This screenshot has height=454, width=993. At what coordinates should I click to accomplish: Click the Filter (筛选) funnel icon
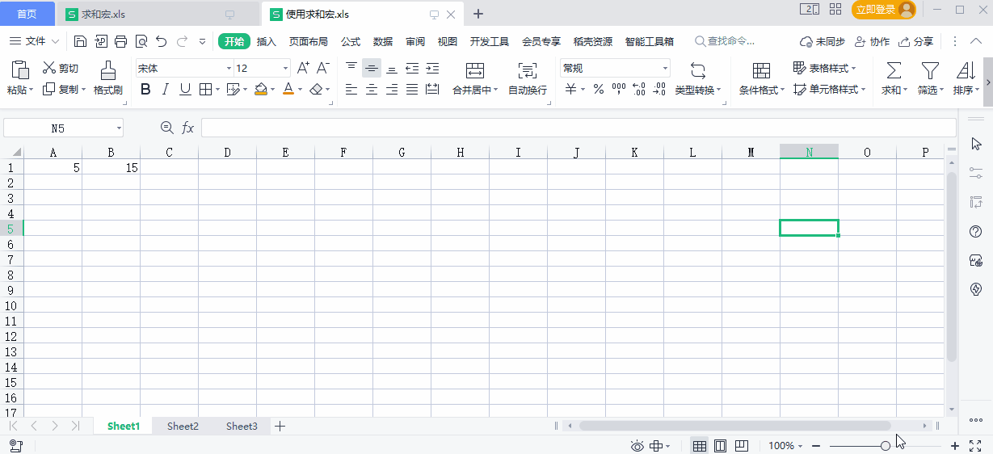tap(931, 70)
